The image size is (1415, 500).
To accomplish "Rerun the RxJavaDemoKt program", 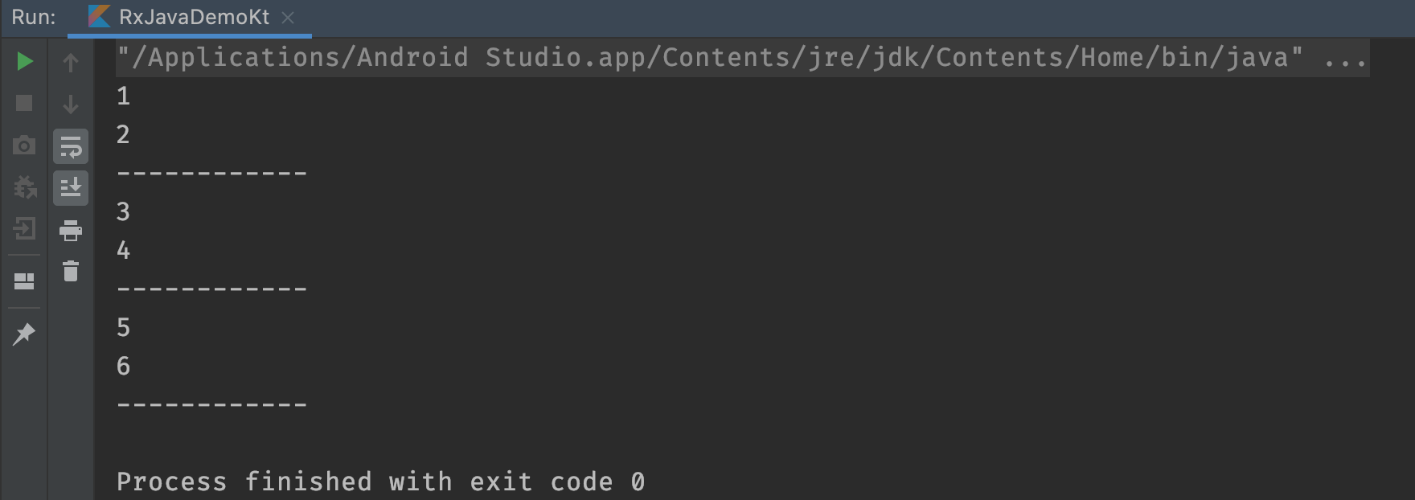I will tap(24, 60).
